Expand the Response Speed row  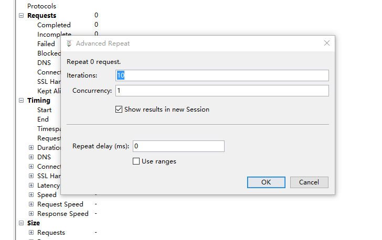(31, 213)
